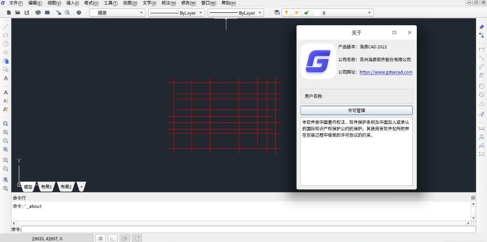487x242 pixels.
Task: Open the 随层 color dropdown
Action: click(x=117, y=13)
